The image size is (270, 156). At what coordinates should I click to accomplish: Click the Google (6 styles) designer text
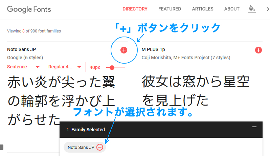tap(25, 58)
